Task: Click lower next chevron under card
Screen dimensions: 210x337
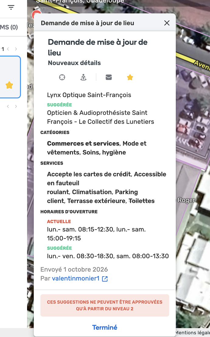Action: (x=16, y=107)
